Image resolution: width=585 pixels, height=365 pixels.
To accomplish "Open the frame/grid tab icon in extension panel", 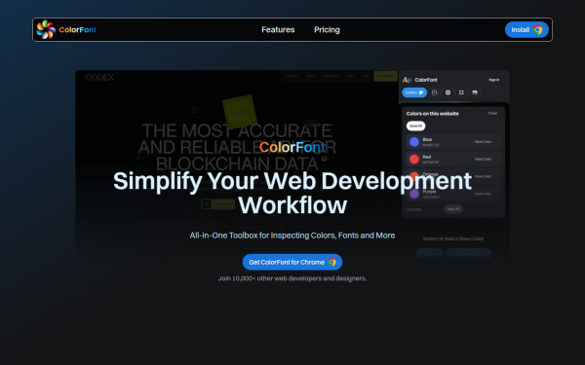I will (461, 92).
